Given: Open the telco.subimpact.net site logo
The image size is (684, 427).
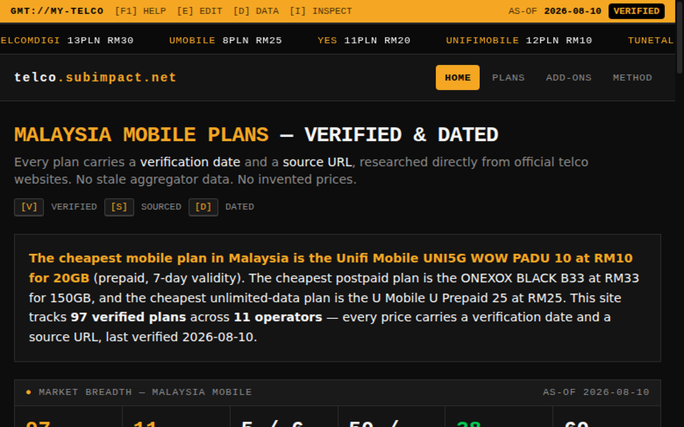Looking at the screenshot, I should 95,77.
